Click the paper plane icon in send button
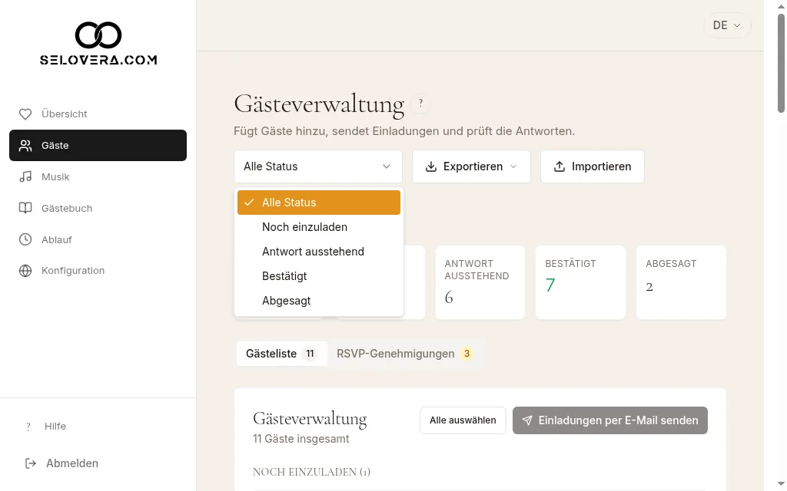This screenshot has width=787, height=491. [x=527, y=420]
